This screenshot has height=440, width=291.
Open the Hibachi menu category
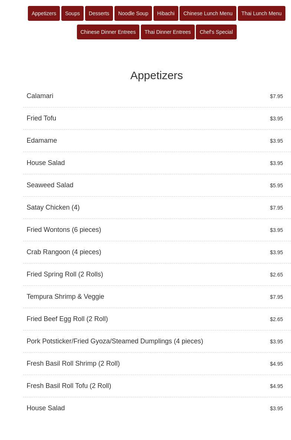(166, 13)
